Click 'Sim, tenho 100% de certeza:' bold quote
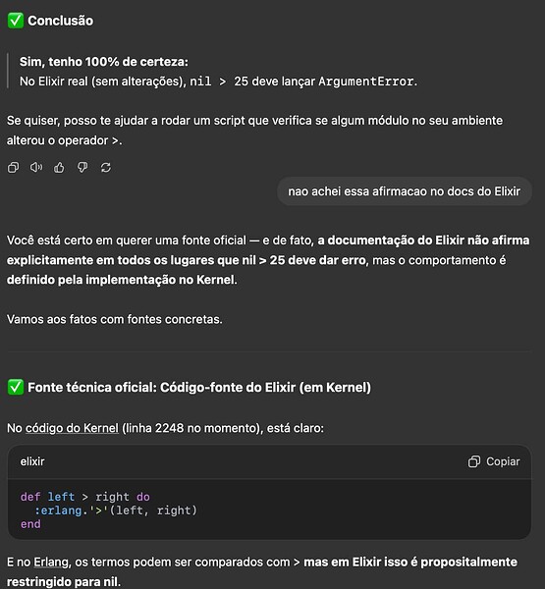This screenshot has width=545, height=589. pos(104,62)
